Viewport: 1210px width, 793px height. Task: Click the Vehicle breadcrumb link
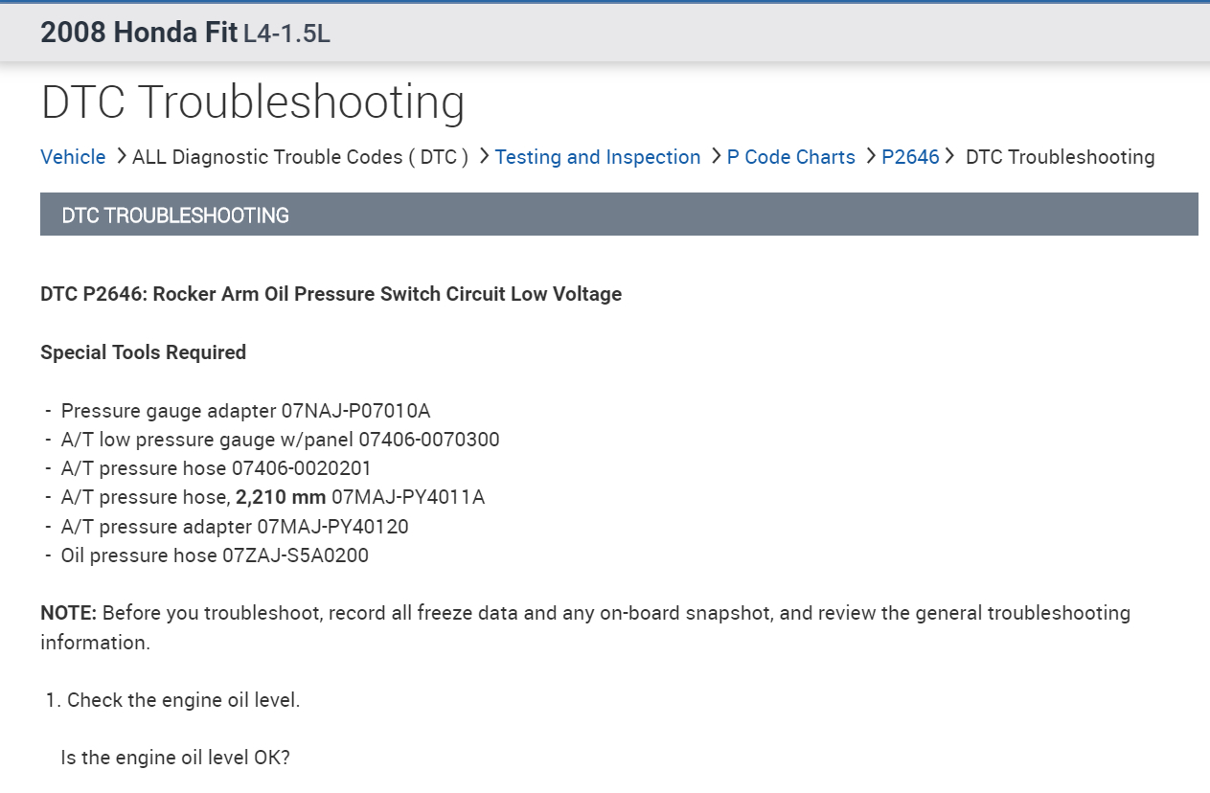[73, 157]
